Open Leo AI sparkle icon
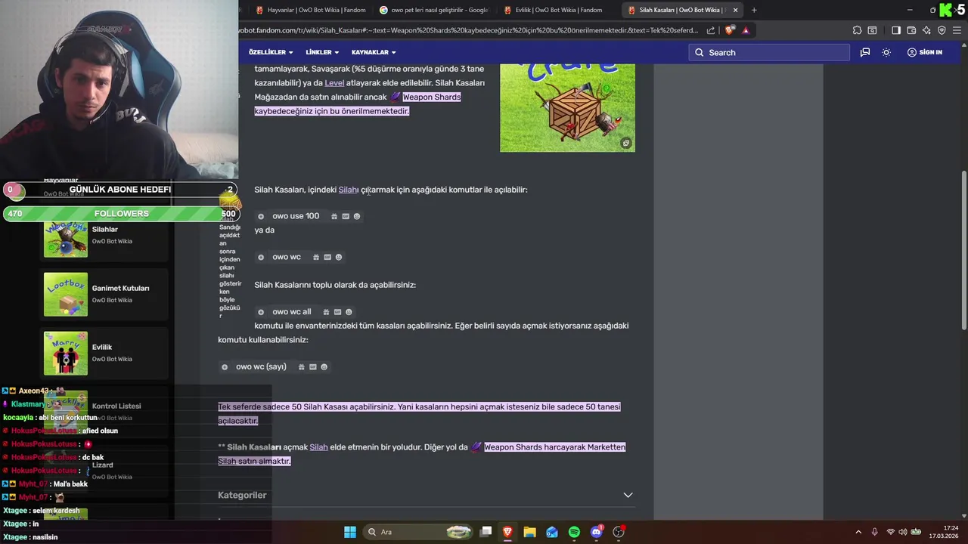This screenshot has height=544, width=968. tap(926, 30)
